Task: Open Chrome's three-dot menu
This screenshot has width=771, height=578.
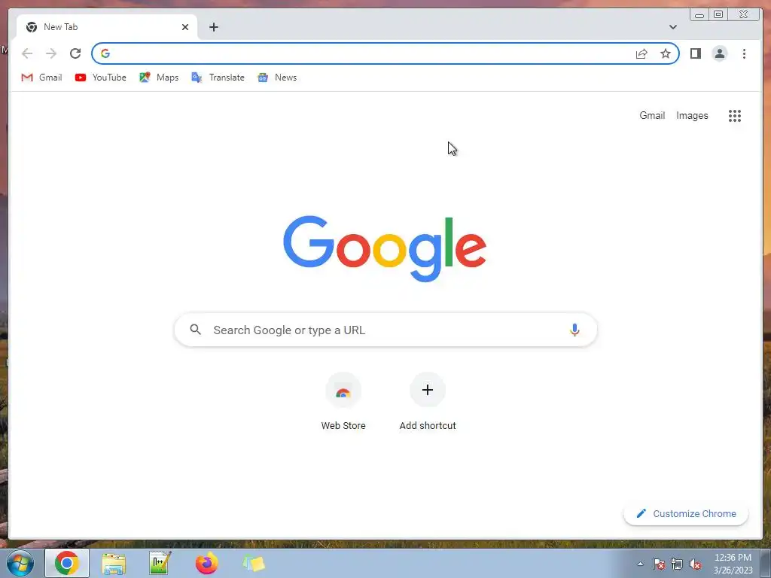Action: tap(744, 53)
